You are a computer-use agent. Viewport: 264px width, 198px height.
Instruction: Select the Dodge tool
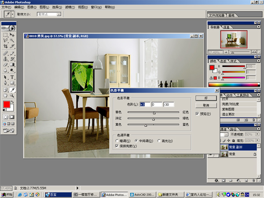(x=12, y=70)
